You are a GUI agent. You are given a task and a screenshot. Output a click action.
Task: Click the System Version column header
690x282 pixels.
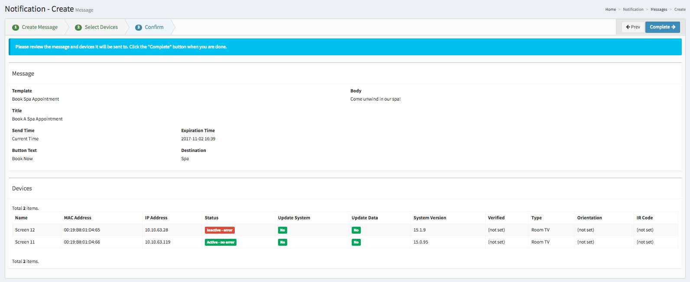(x=429, y=218)
